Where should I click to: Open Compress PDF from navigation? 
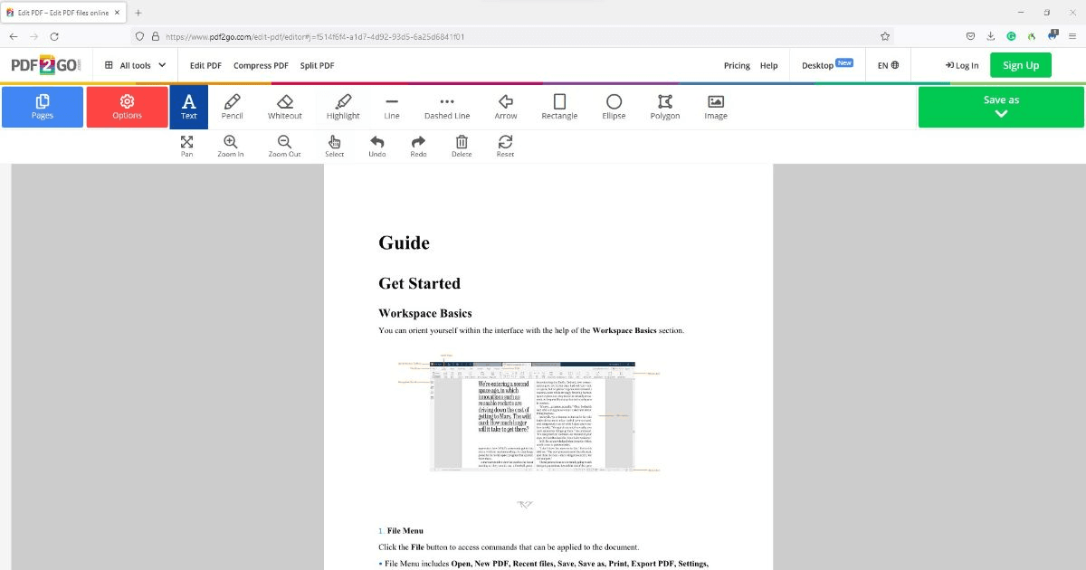[x=261, y=65]
